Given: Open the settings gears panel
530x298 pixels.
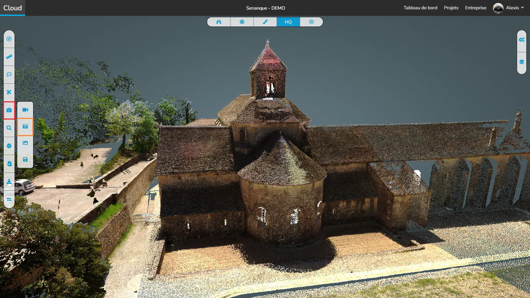Looking at the screenshot, I should tap(522, 40).
